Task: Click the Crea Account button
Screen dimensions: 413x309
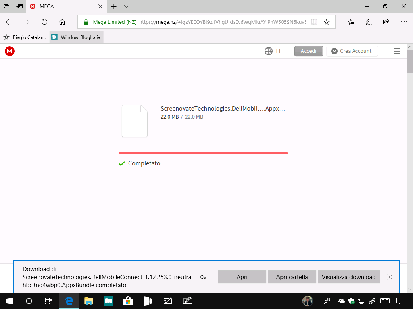Action: [352, 51]
